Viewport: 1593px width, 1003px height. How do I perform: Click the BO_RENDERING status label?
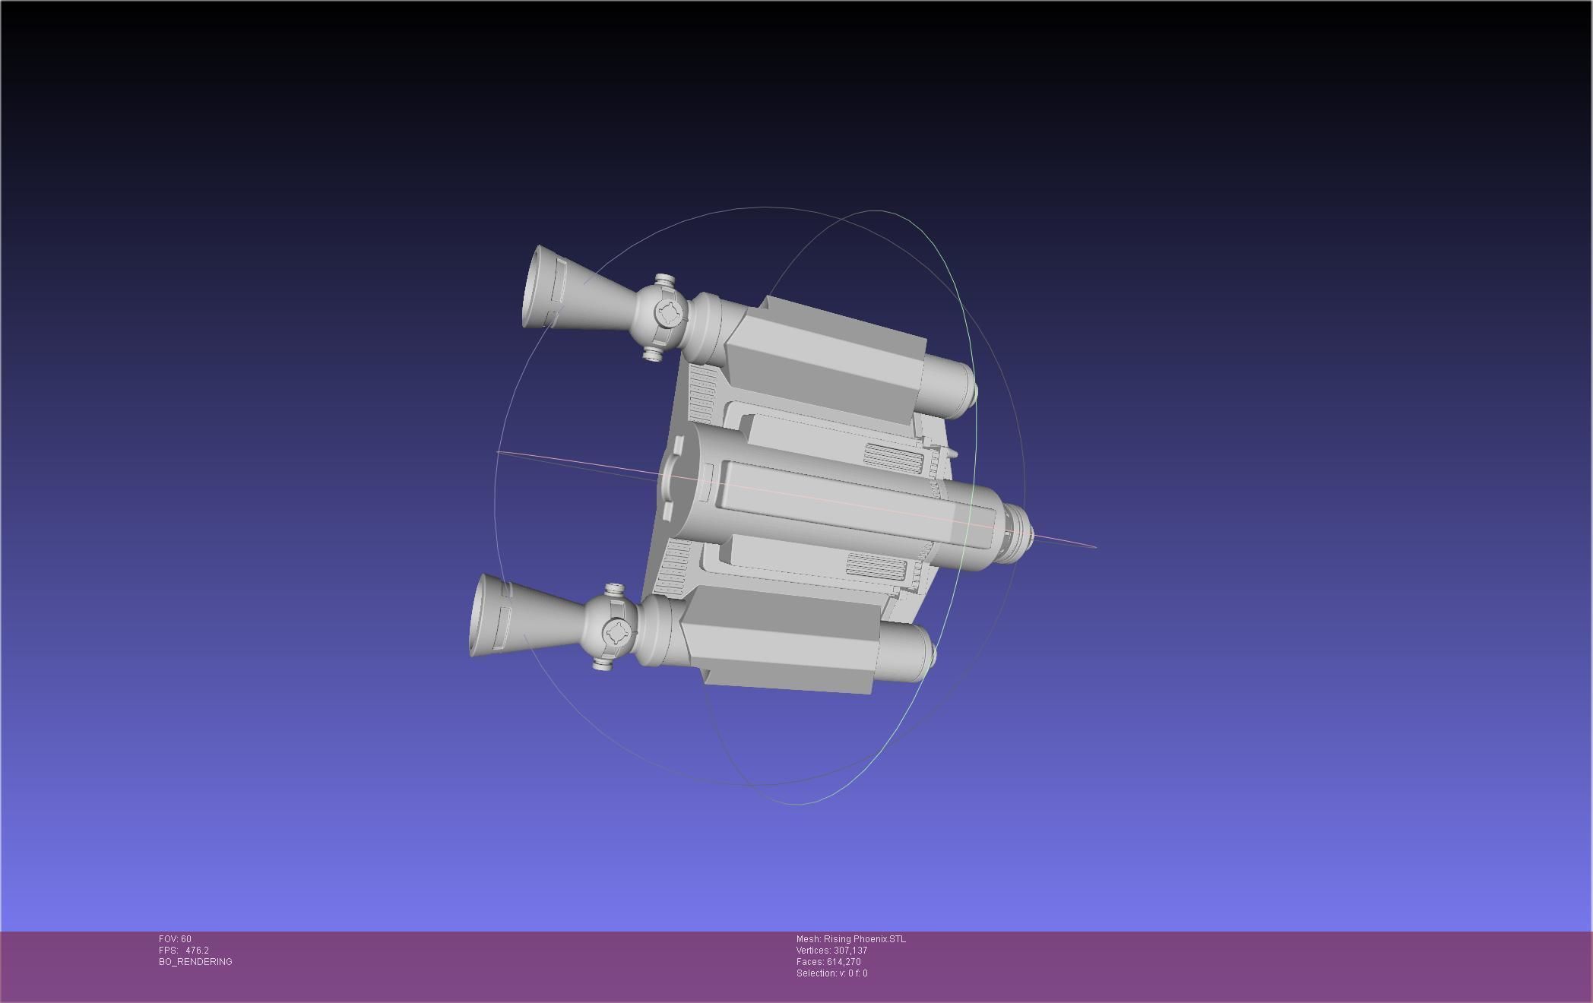pyautogui.click(x=195, y=962)
